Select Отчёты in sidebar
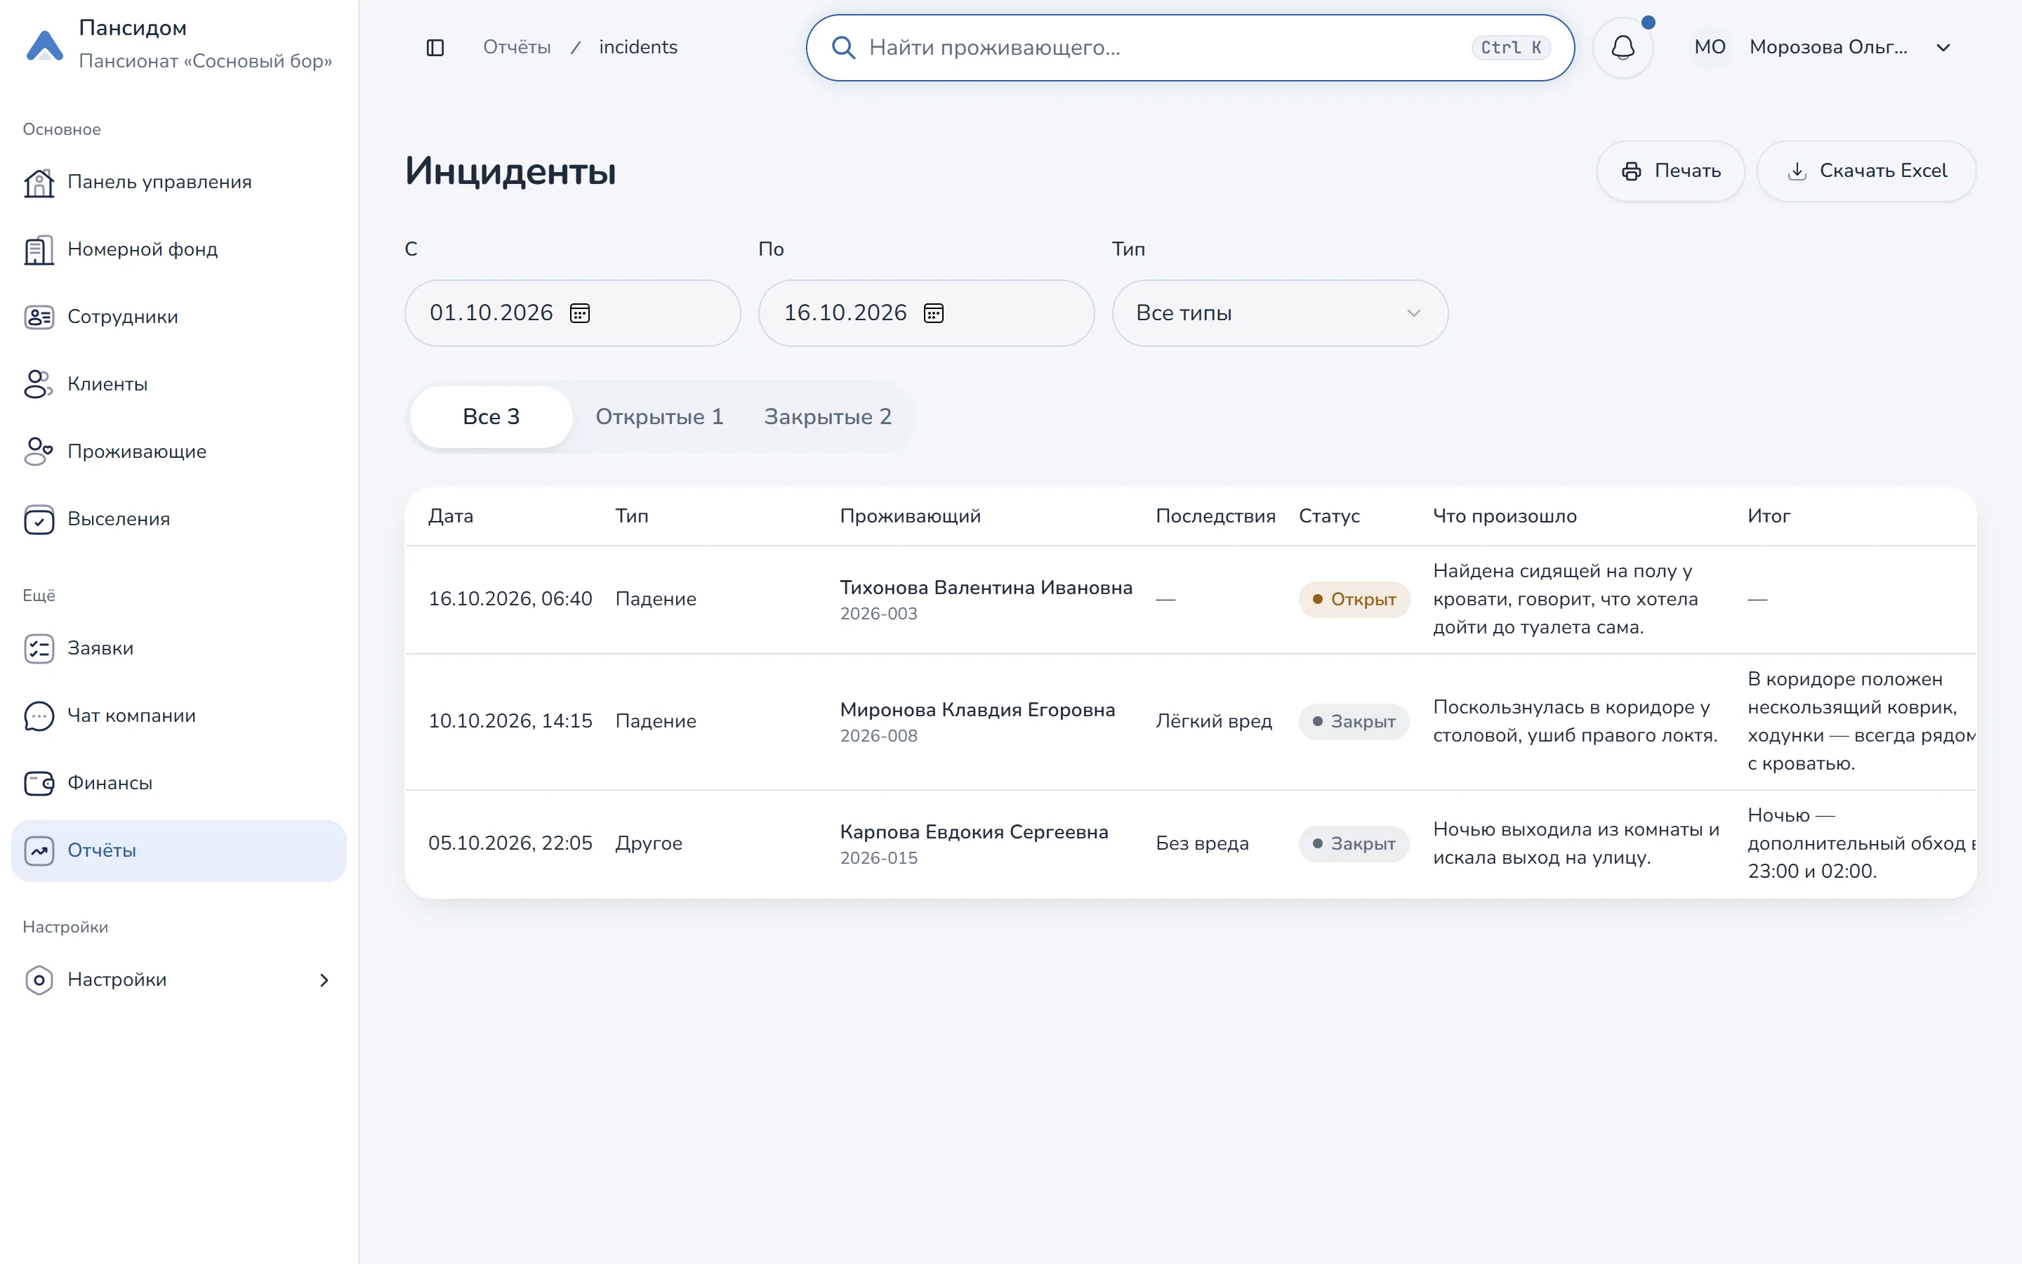The height and width of the screenshot is (1264, 2022). 179,851
